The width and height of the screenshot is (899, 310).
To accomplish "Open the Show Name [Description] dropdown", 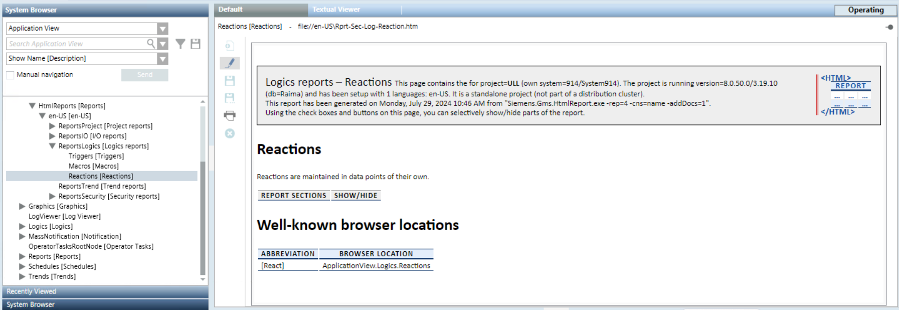I will click(x=162, y=59).
